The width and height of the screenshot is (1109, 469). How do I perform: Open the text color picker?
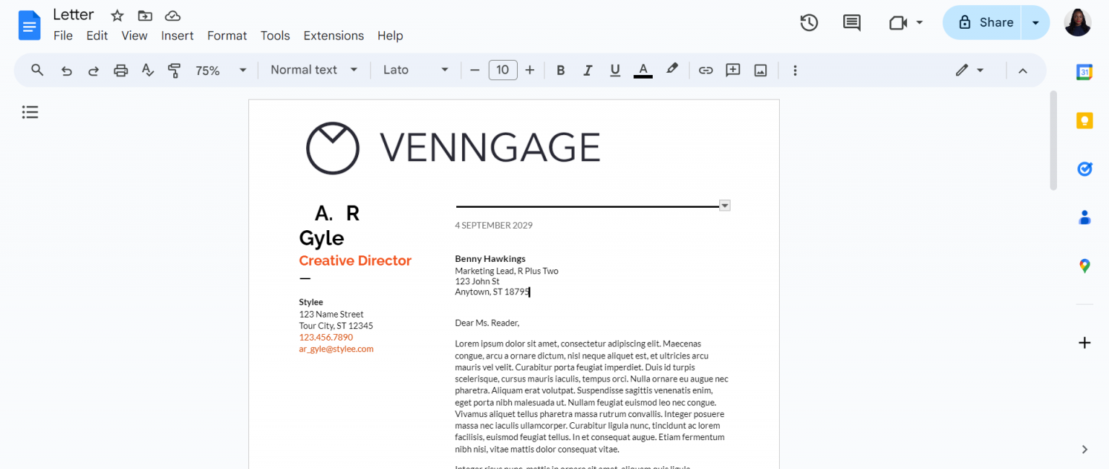643,69
